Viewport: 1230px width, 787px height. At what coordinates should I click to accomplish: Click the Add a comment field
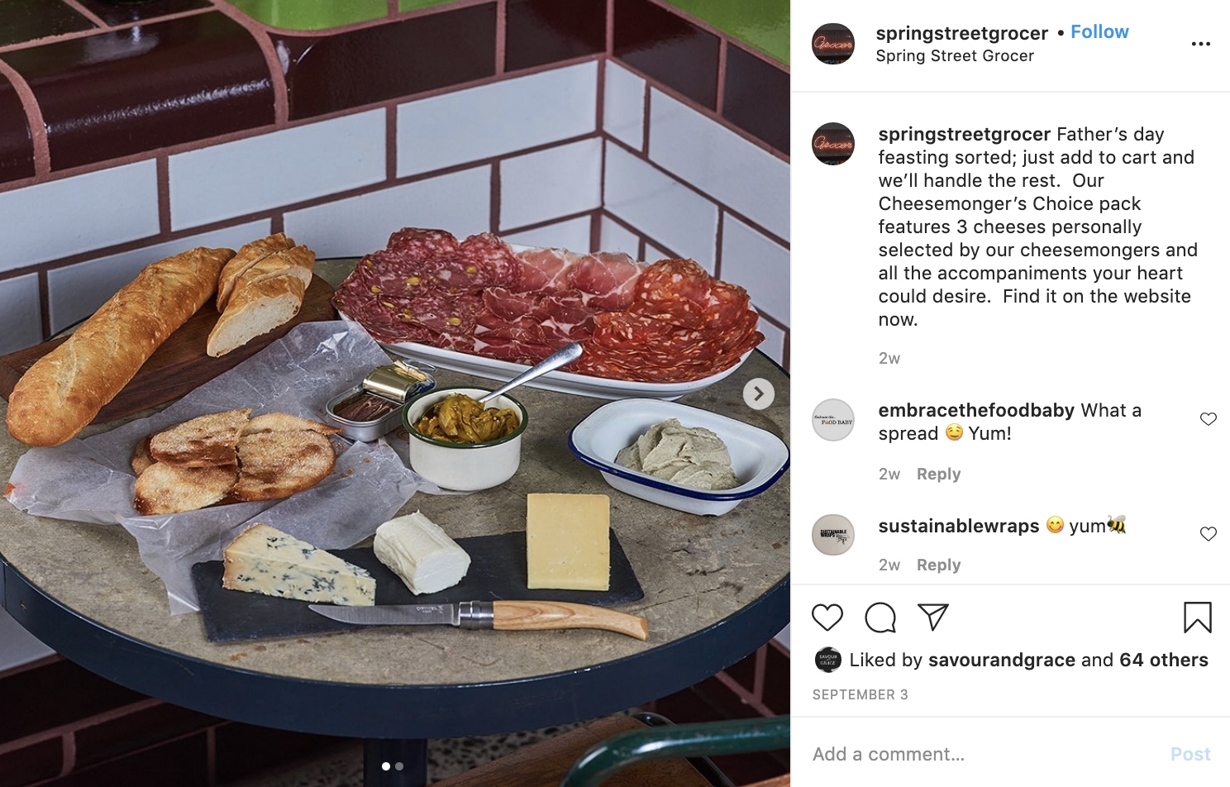975,754
